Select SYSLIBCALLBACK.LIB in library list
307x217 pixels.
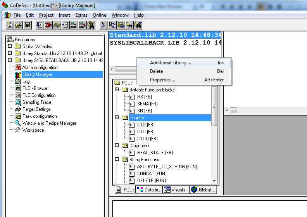click(x=165, y=43)
